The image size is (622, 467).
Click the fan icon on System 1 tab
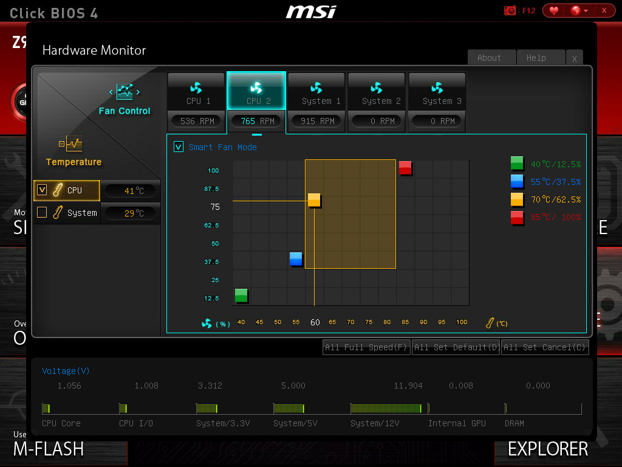(316, 88)
